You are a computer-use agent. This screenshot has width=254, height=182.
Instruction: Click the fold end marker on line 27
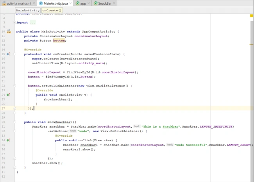pos(15,108)
